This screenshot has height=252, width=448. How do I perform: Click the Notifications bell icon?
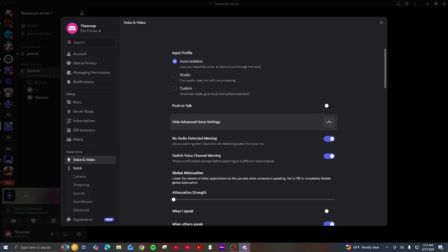(69, 82)
